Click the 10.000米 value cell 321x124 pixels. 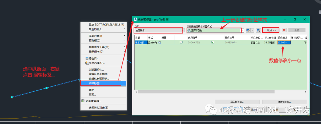pos(284,42)
